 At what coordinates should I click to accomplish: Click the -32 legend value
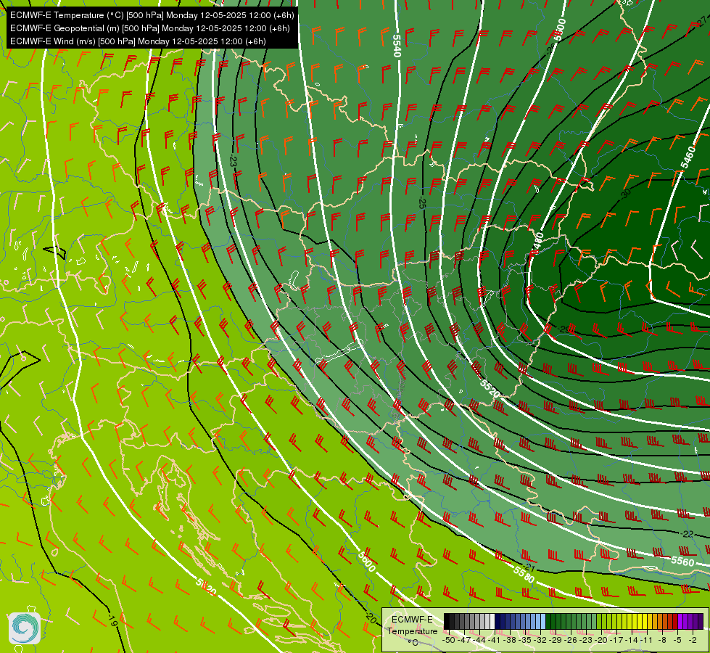(540, 640)
